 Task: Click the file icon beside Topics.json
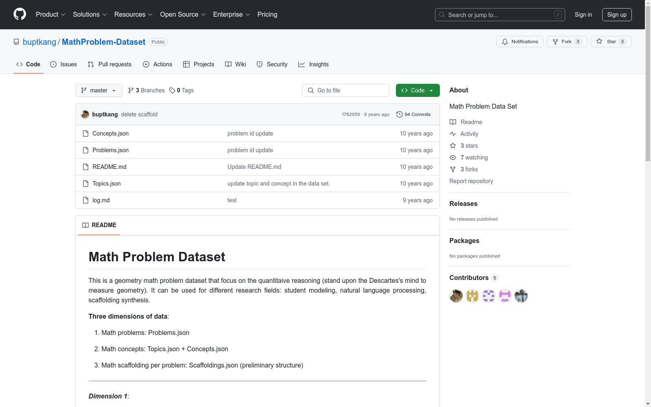85,184
